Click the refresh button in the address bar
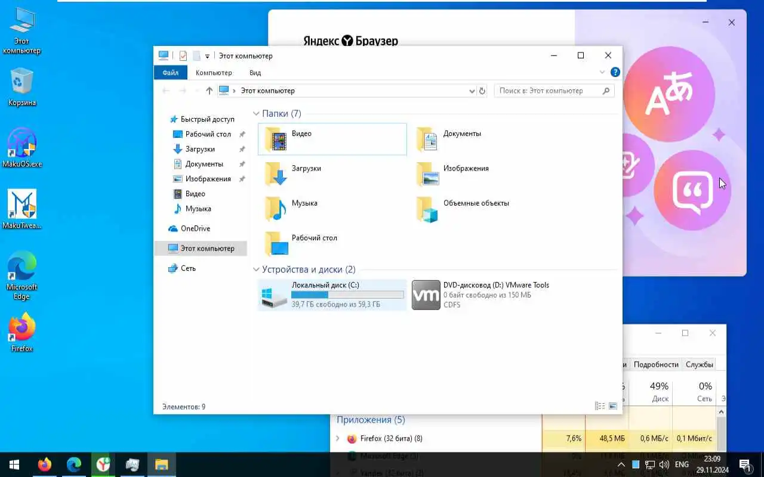The height and width of the screenshot is (477, 764). (x=483, y=91)
